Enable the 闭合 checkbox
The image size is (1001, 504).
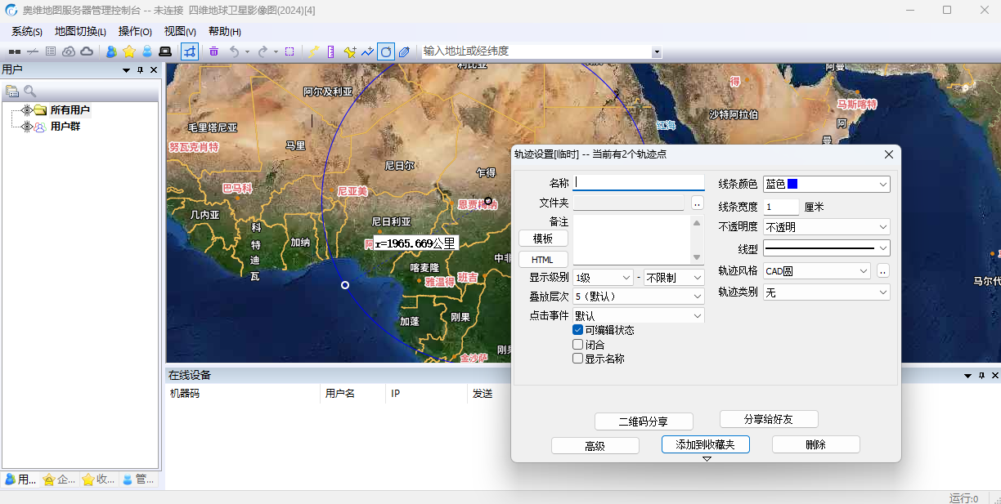pyautogui.click(x=578, y=345)
